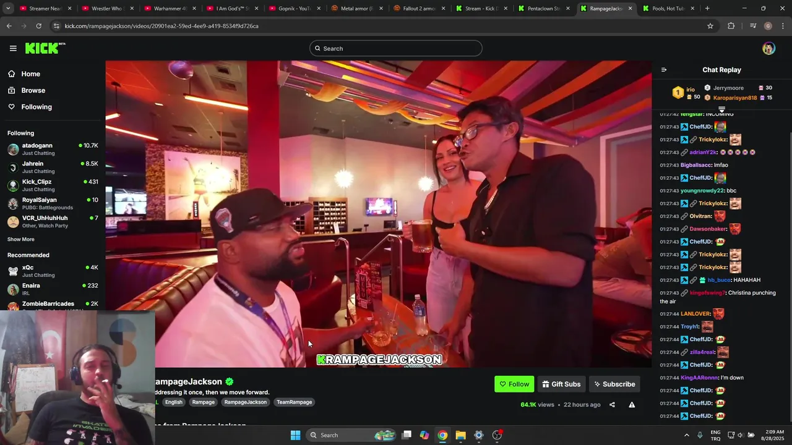Open the Kick hamburger menu
792x445 pixels.
tap(13, 48)
